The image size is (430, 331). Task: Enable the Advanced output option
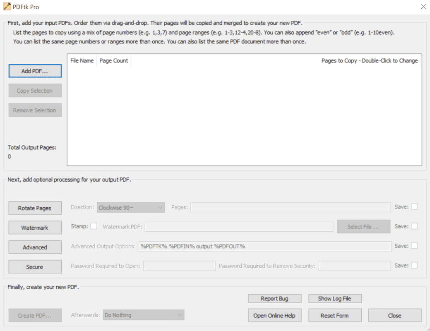(35, 247)
